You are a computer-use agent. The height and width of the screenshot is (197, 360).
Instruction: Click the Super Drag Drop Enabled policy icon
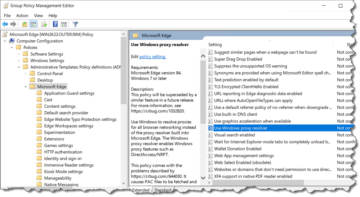click(210, 59)
